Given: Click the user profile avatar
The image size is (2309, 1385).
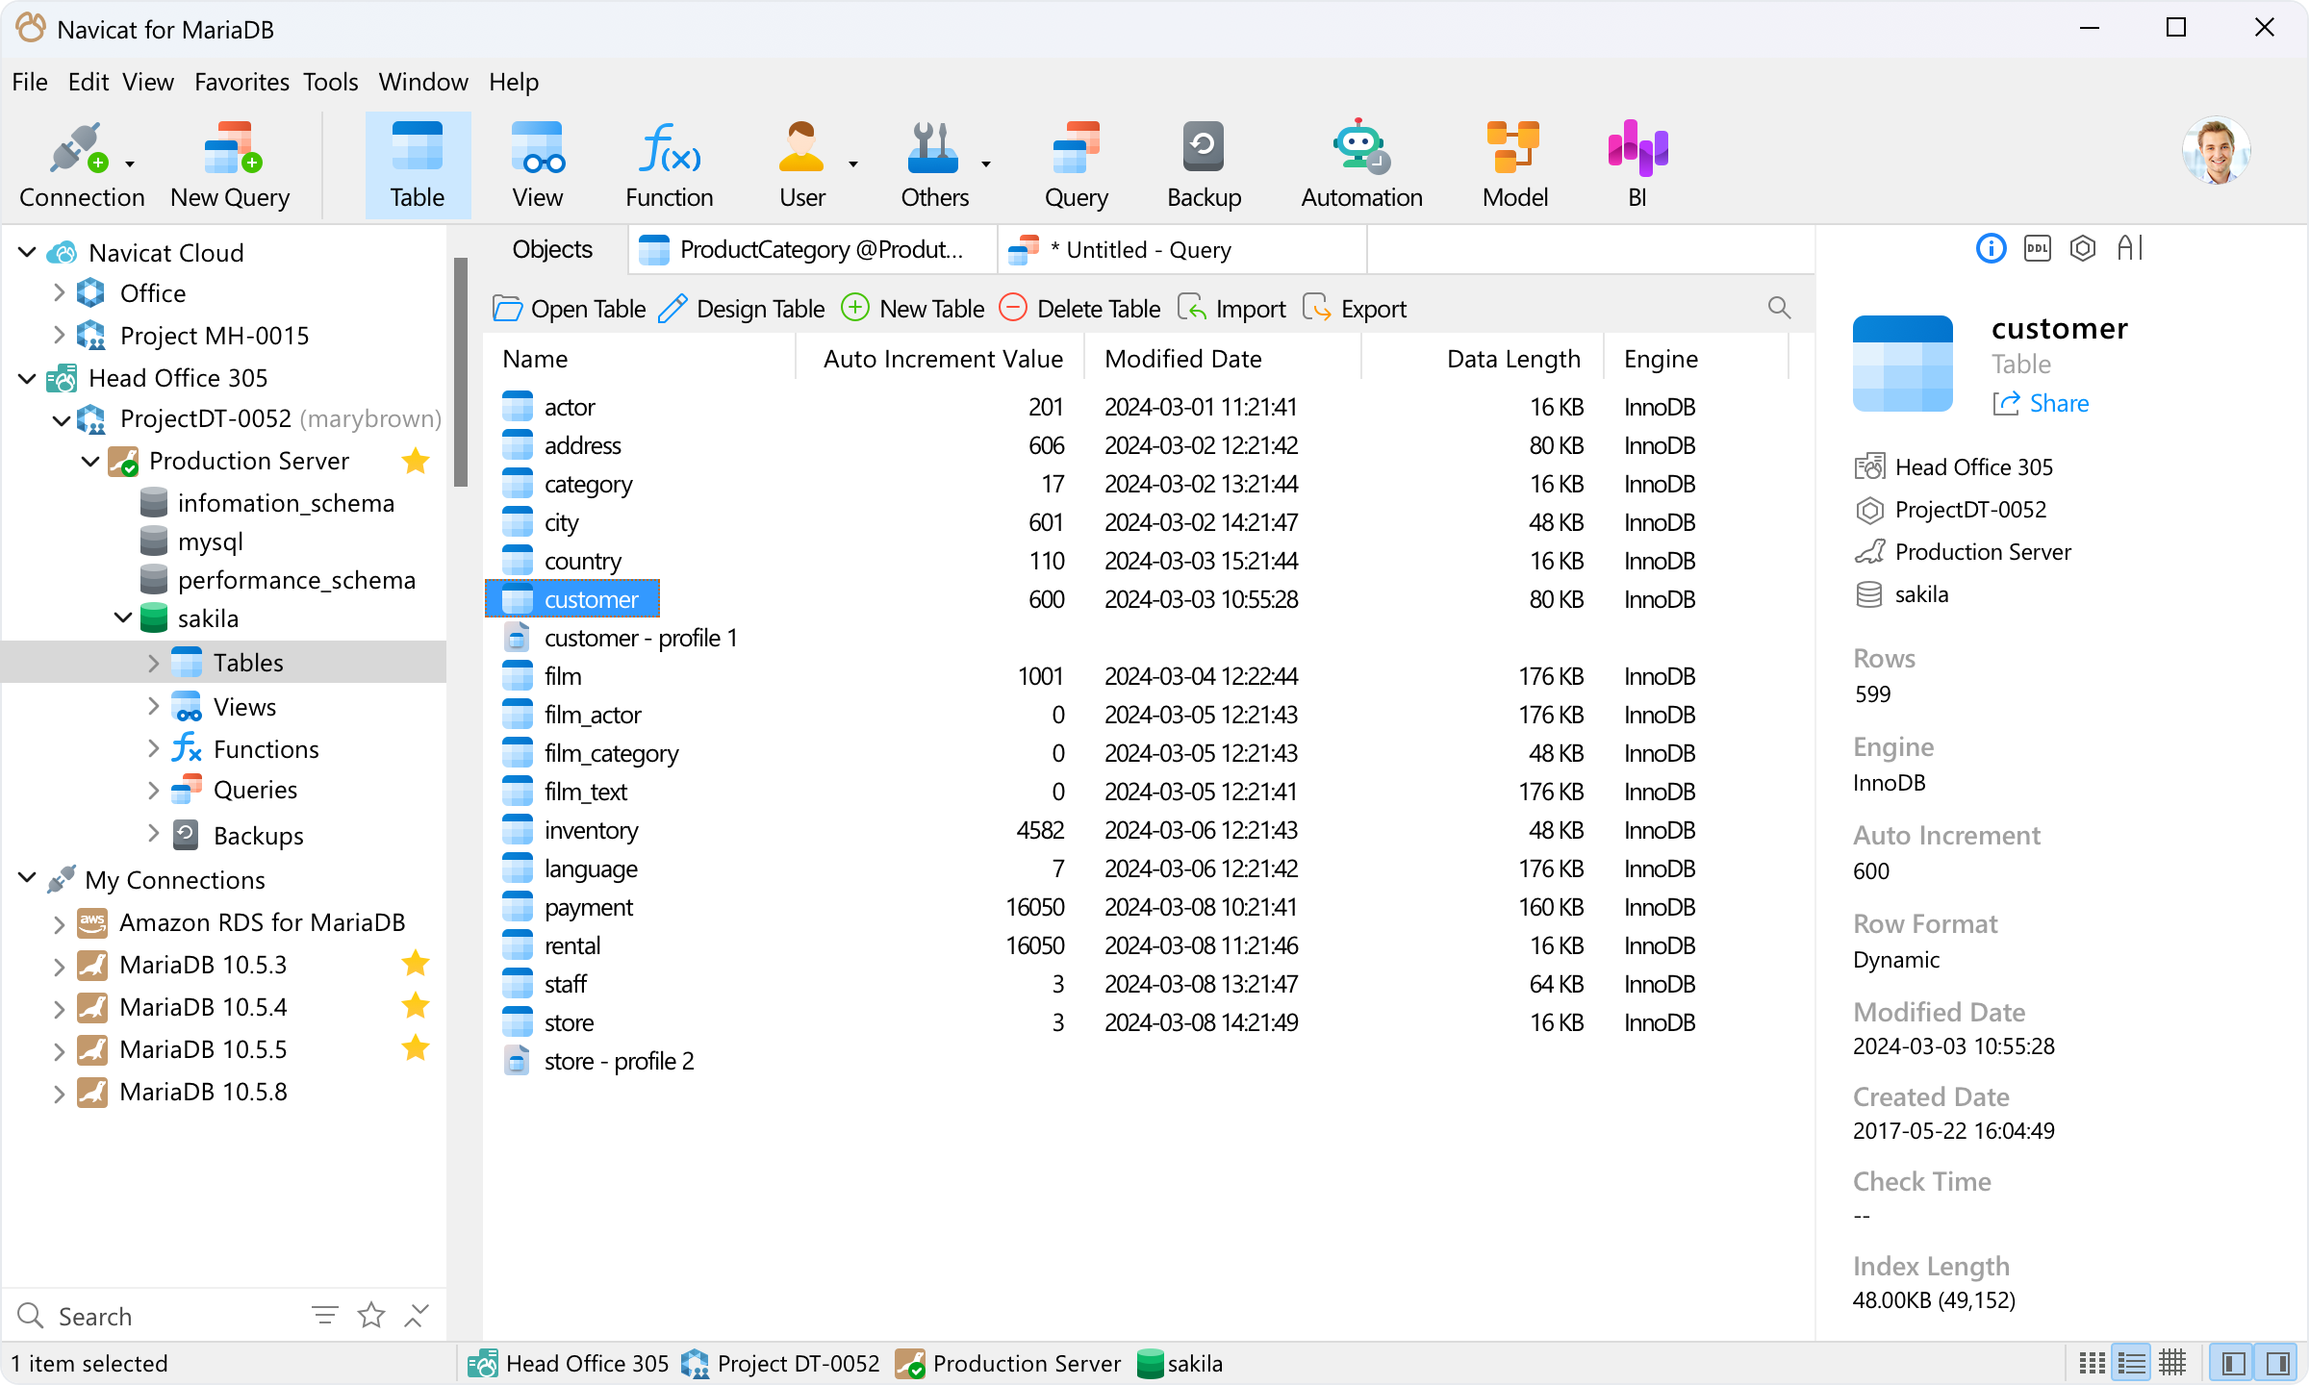Looking at the screenshot, I should click(2216, 150).
